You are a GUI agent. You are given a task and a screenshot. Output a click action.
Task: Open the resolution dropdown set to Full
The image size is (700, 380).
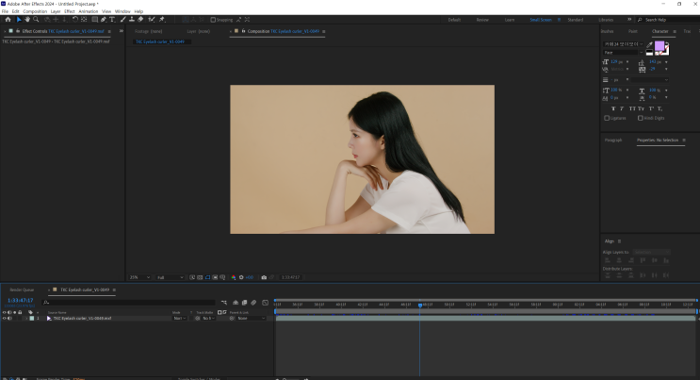click(171, 277)
